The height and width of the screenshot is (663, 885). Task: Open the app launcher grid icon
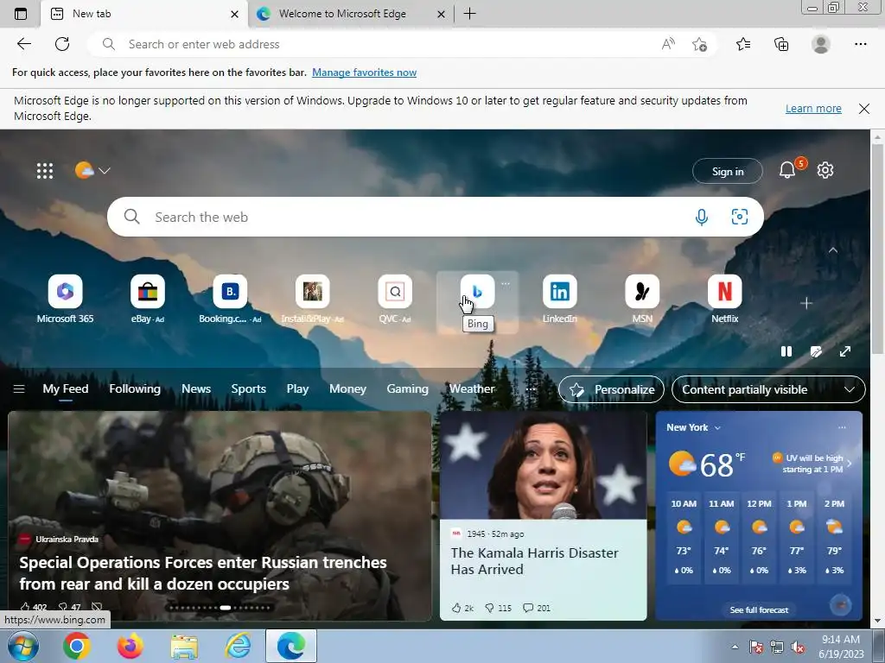click(45, 171)
